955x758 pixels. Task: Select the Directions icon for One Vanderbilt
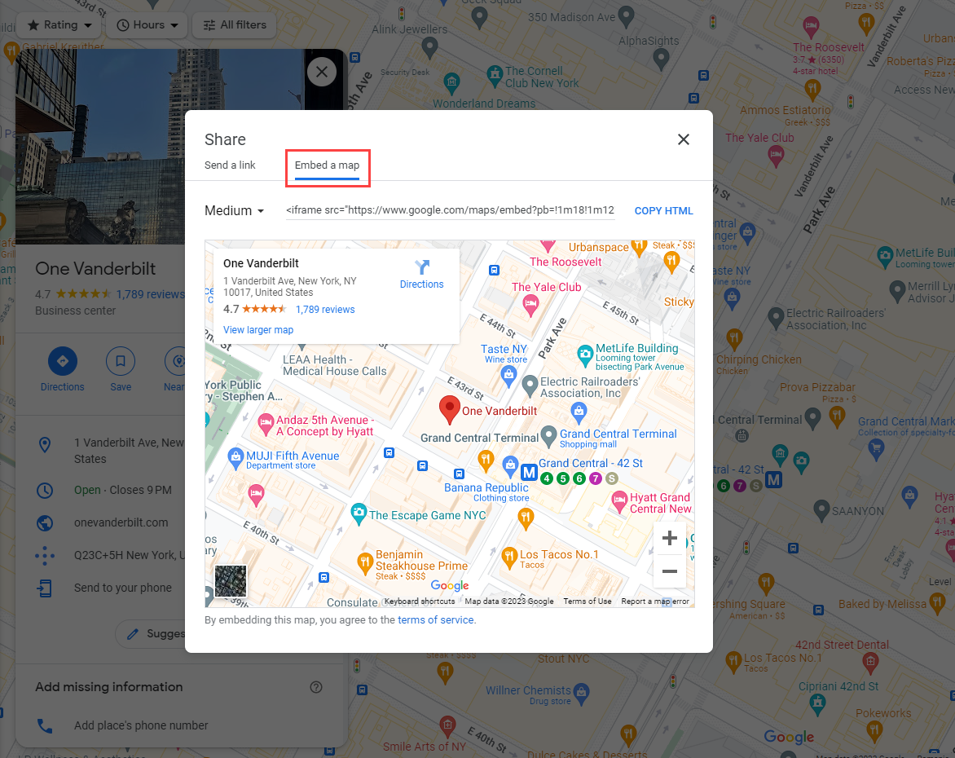pyautogui.click(x=62, y=360)
